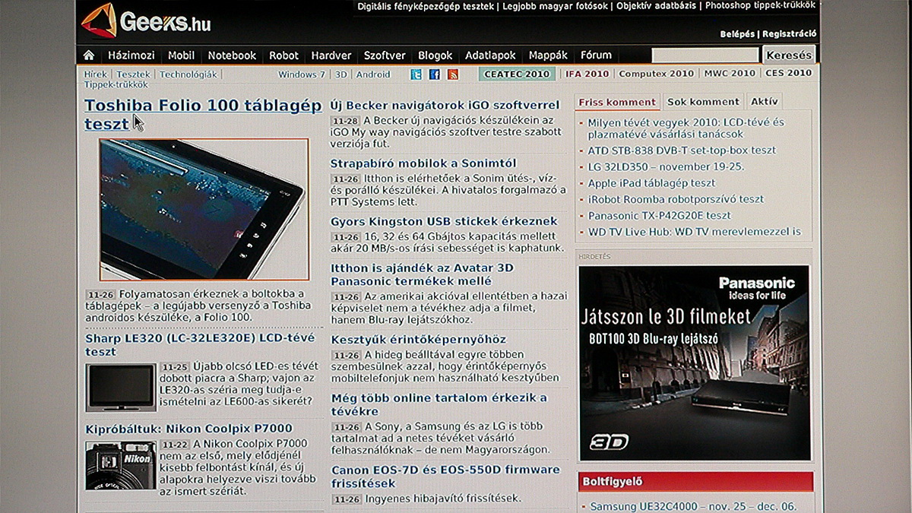The height and width of the screenshot is (513, 912).
Task: Click the Belépés login link
Action: tap(737, 34)
